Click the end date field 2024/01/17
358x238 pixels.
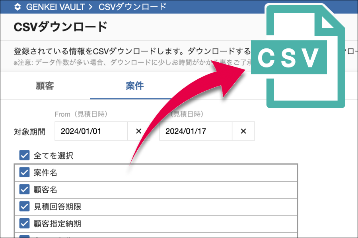coord(195,131)
